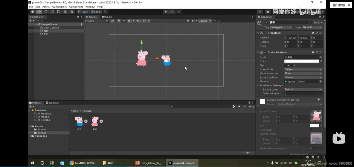Open Sorting Layer Default dropdown
The width and height of the screenshot is (354, 167).
coord(303,90)
